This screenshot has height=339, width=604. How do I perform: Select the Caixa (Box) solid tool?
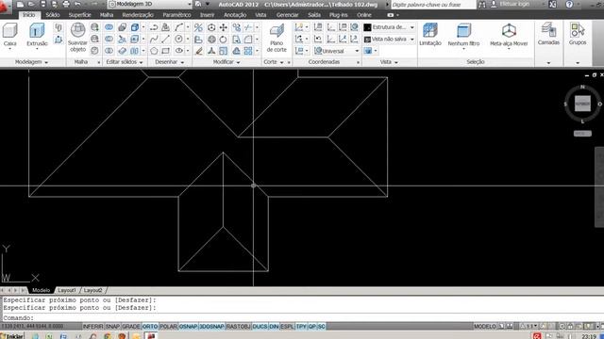point(10,35)
